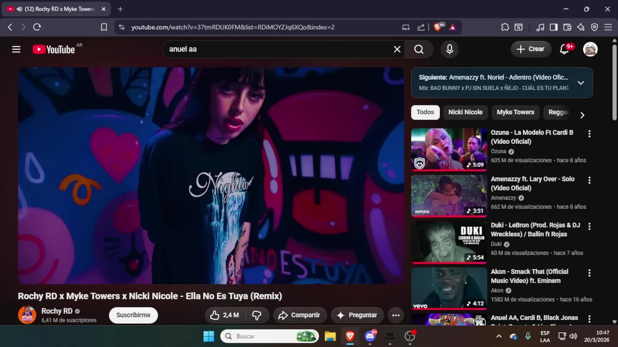
Task: Open options for Amenazzy Solo video
Action: pyautogui.click(x=589, y=180)
